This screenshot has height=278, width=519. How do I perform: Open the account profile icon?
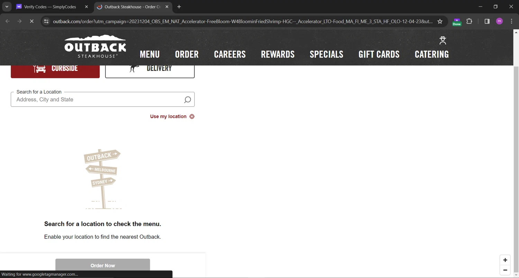443,40
